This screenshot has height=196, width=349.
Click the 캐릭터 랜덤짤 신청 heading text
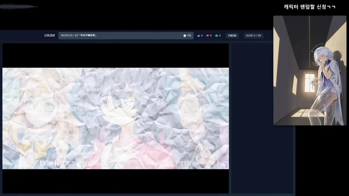click(309, 7)
